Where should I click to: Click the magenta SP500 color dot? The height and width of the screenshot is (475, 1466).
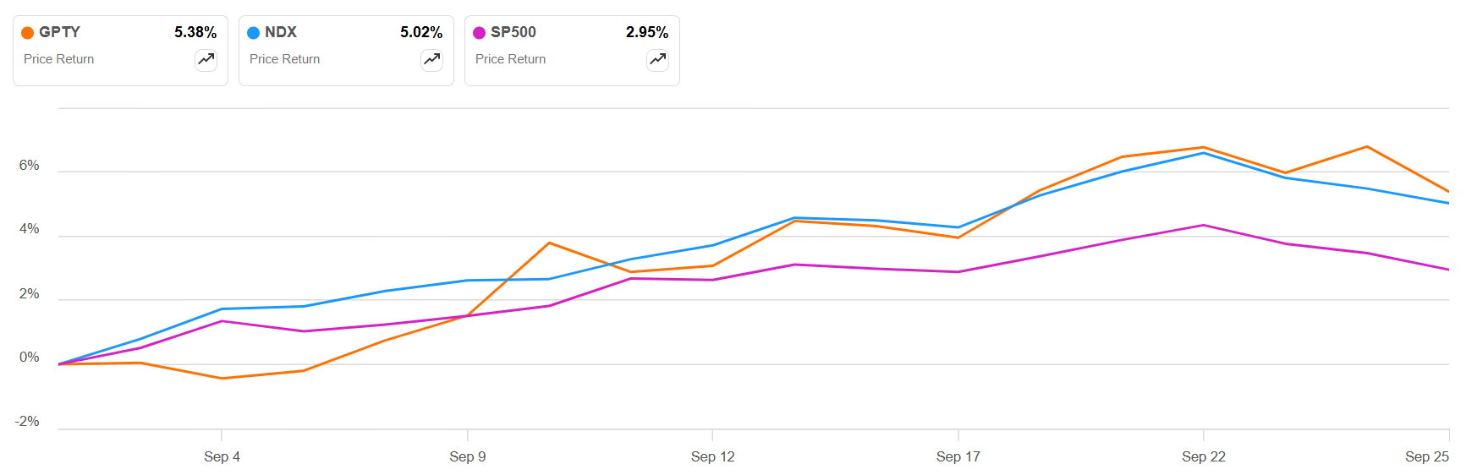(x=479, y=33)
